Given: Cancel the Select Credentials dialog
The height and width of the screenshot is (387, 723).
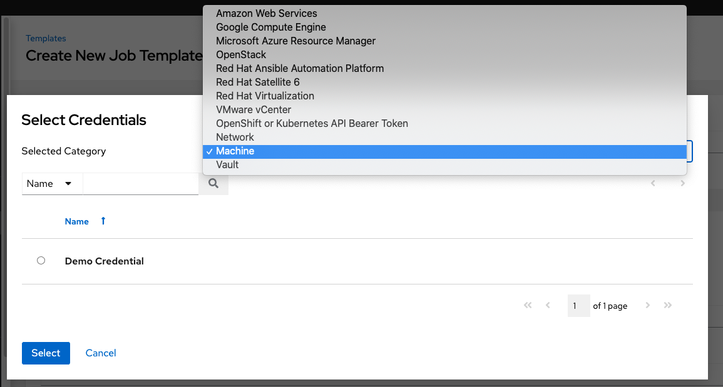Looking at the screenshot, I should [101, 353].
